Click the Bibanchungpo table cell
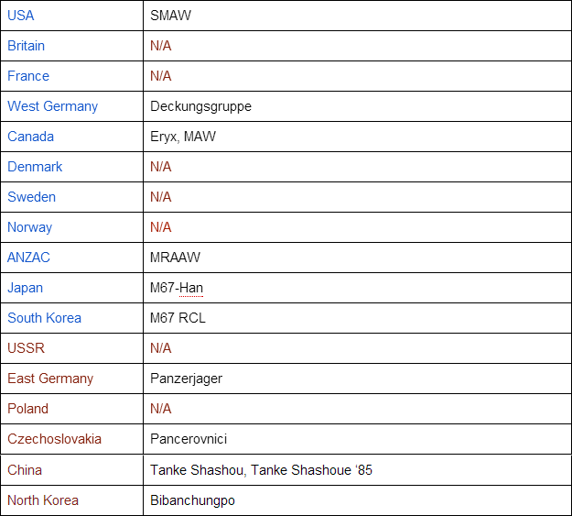This screenshot has height=516, width=572. click(x=194, y=500)
